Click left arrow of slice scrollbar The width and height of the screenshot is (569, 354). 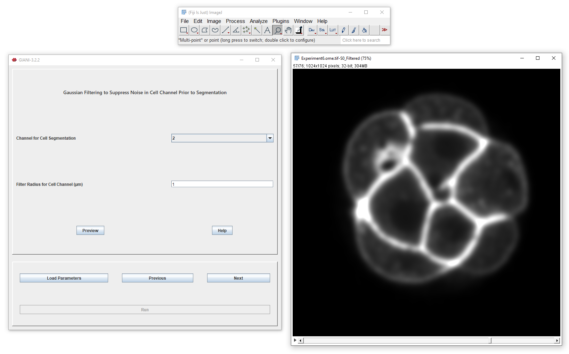point(301,340)
